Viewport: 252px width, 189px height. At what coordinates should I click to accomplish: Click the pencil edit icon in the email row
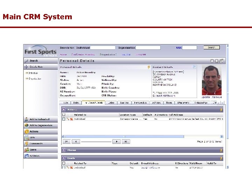(68, 167)
